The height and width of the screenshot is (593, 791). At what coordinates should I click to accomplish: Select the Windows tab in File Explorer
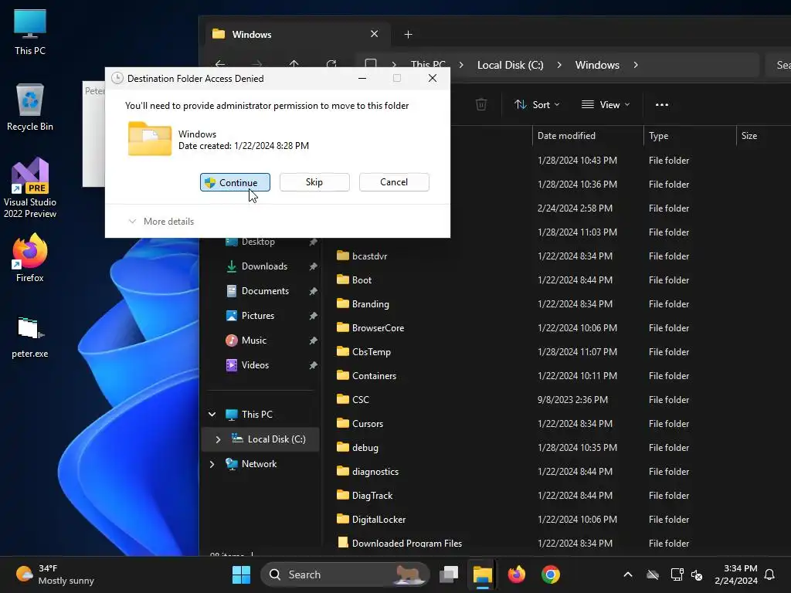click(297, 34)
